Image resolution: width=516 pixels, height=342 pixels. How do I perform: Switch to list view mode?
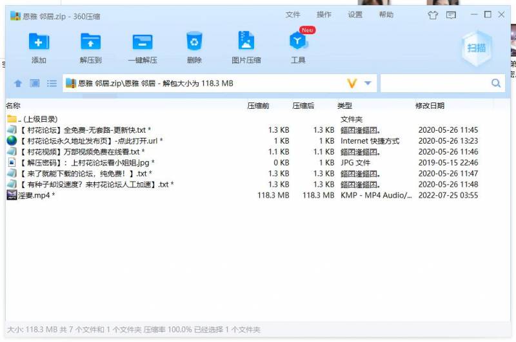[x=52, y=84]
